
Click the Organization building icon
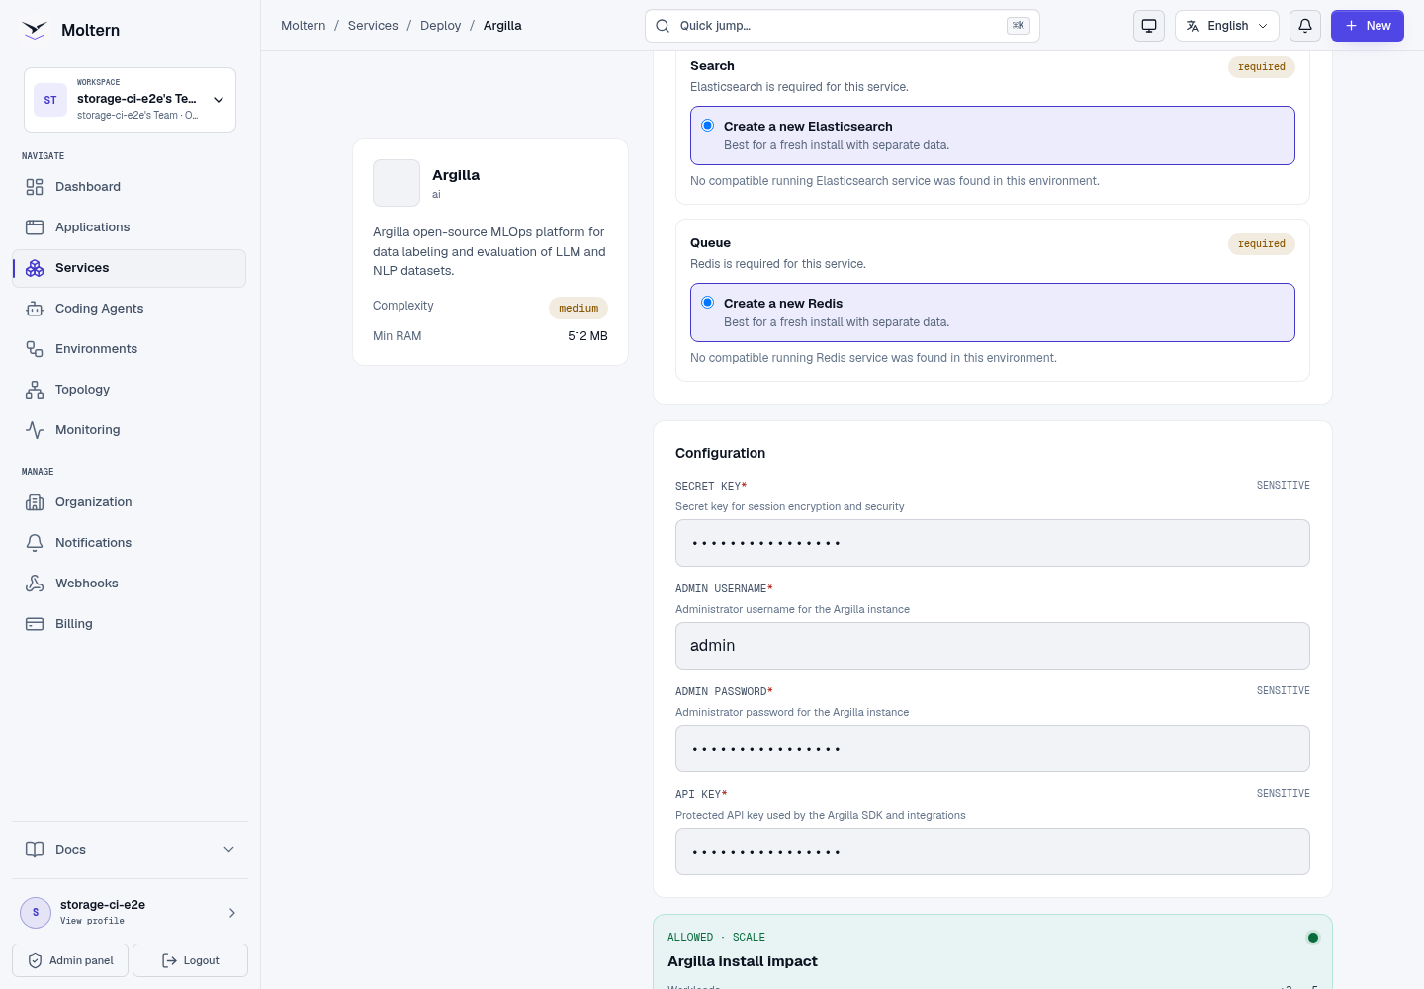point(35,502)
